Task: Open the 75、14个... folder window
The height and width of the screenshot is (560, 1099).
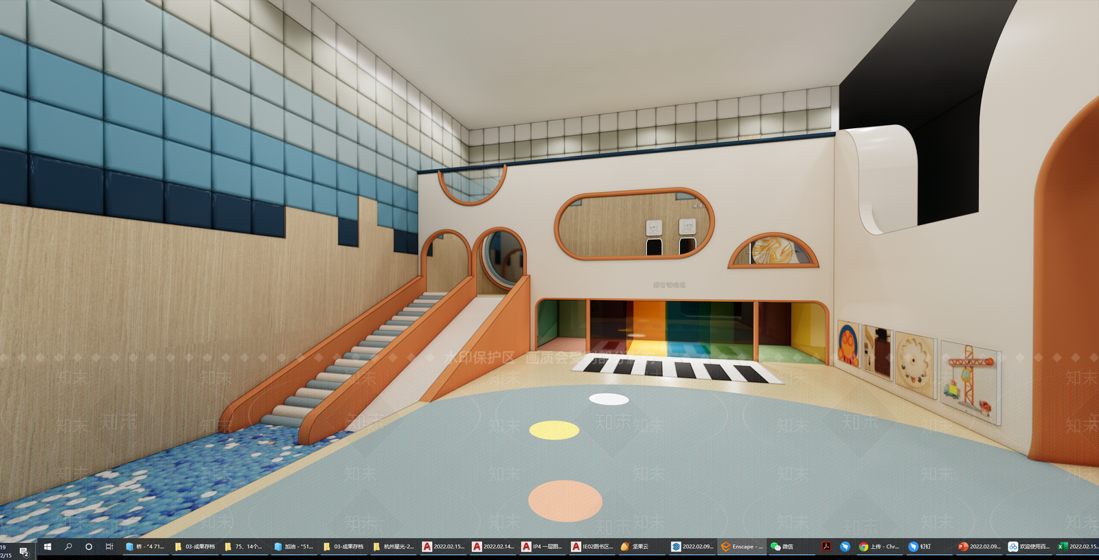Action: click(244, 547)
